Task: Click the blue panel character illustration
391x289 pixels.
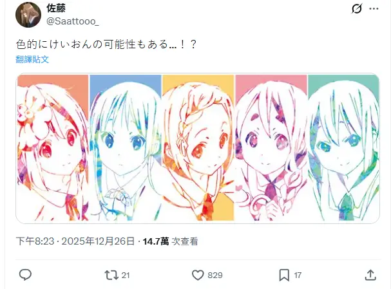Action: (125, 147)
